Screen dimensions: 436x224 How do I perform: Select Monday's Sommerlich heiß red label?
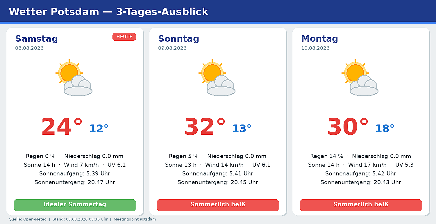361,205
